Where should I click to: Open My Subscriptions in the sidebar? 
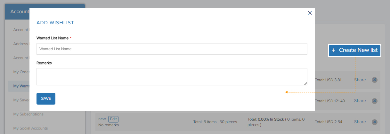28,114
